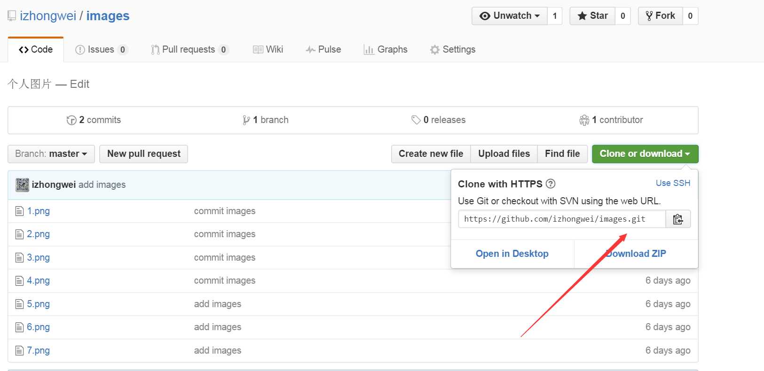Screen dimensions: 764x371
Task: Open file 1.png
Action: tap(39, 211)
